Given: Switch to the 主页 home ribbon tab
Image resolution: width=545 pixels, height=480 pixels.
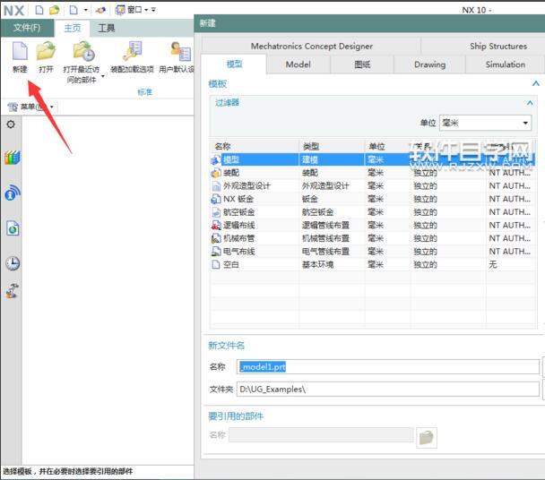Looking at the screenshot, I should click(73, 28).
